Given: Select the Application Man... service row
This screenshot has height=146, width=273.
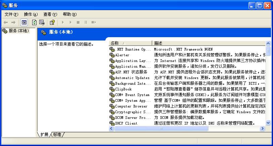Looking at the screenshot, I should 133,66.
